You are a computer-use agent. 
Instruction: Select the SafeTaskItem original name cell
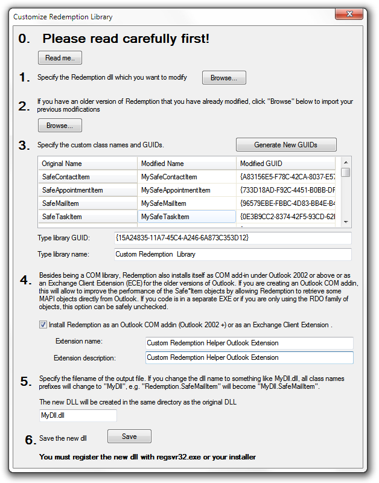click(88, 217)
